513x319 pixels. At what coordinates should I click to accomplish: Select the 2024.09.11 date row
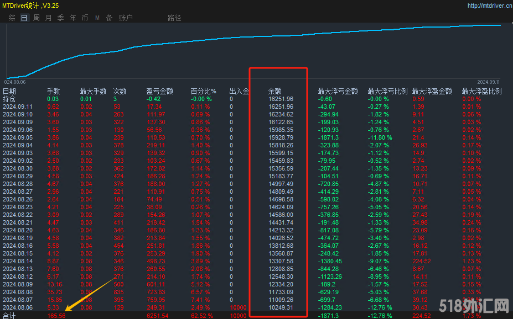[18, 107]
